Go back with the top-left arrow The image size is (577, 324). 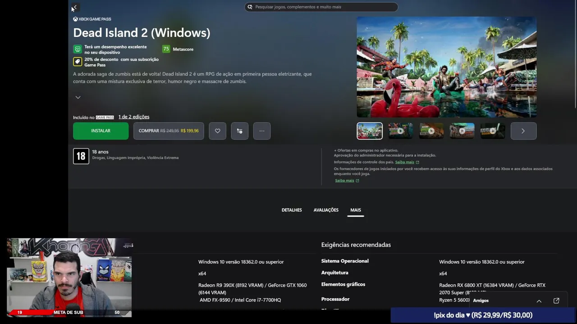click(x=75, y=7)
